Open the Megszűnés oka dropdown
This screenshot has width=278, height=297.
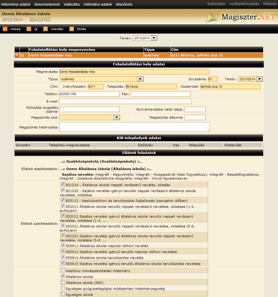click(90, 117)
